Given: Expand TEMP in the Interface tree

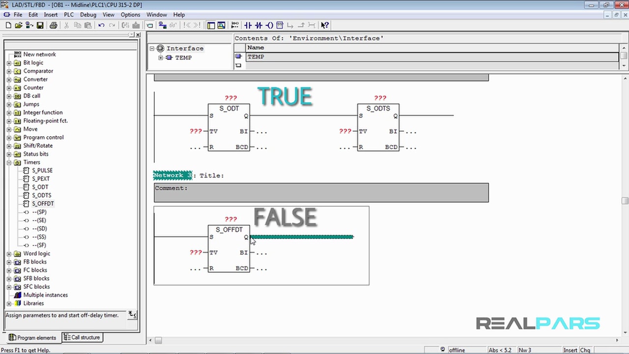Looking at the screenshot, I should [160, 58].
